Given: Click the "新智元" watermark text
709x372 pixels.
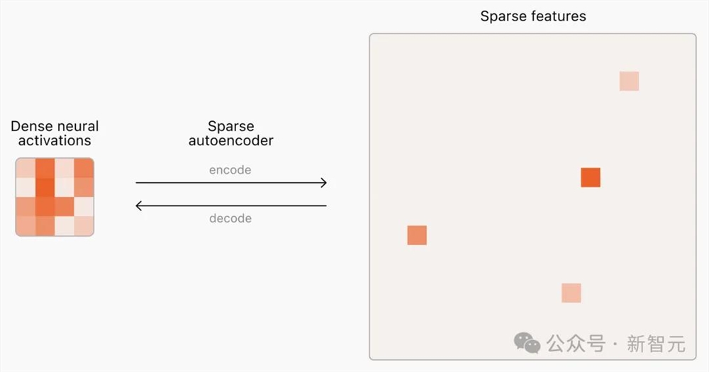Looking at the screenshot, I should (657, 344).
